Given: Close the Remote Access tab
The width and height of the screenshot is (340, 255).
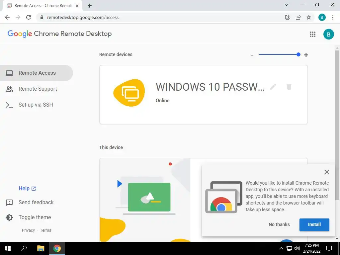Looking at the screenshot, I should point(77,6).
